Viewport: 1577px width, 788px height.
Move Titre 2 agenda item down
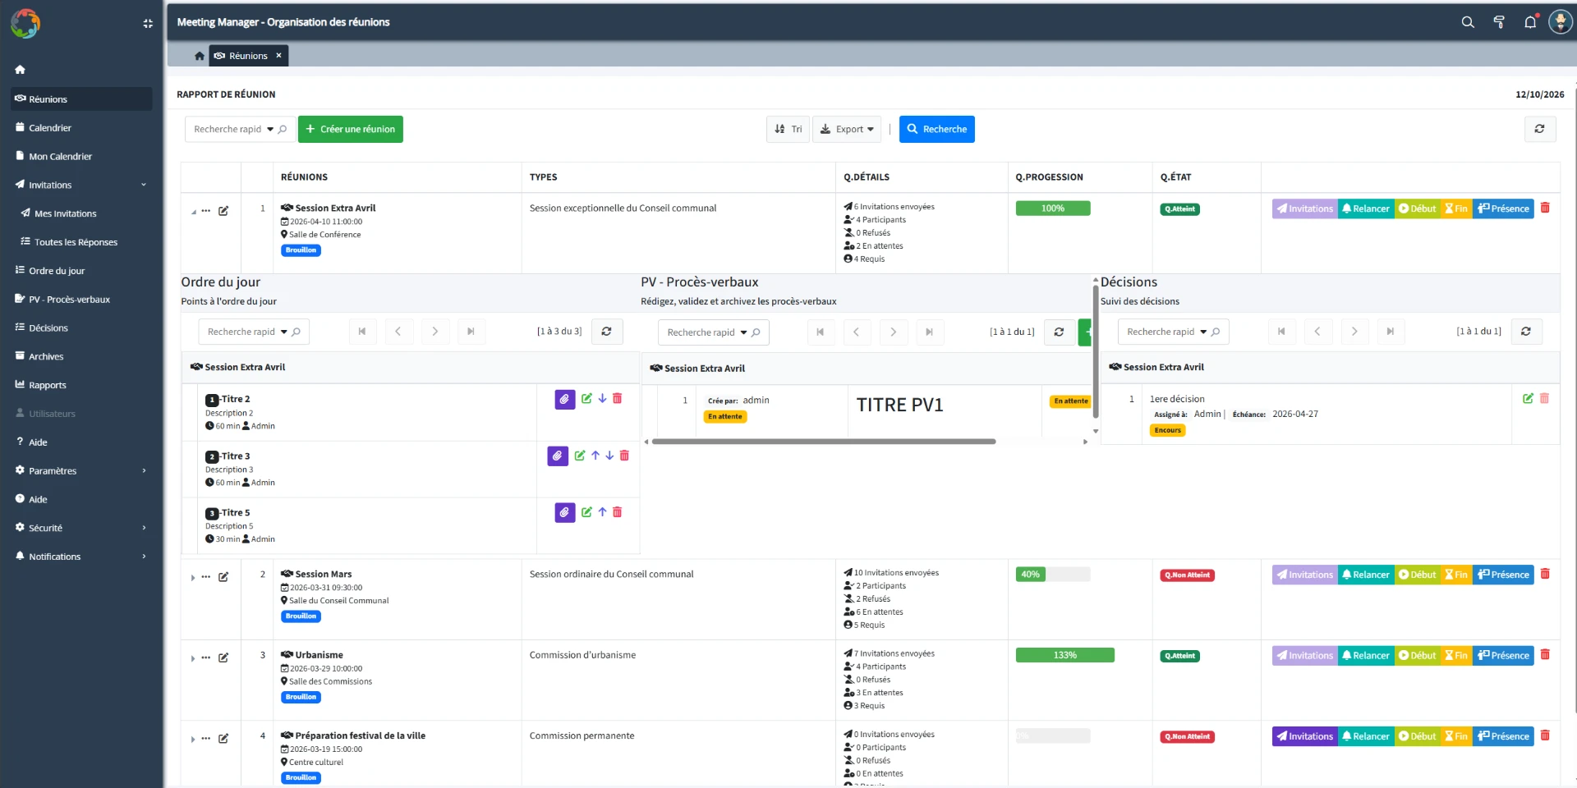[602, 399]
